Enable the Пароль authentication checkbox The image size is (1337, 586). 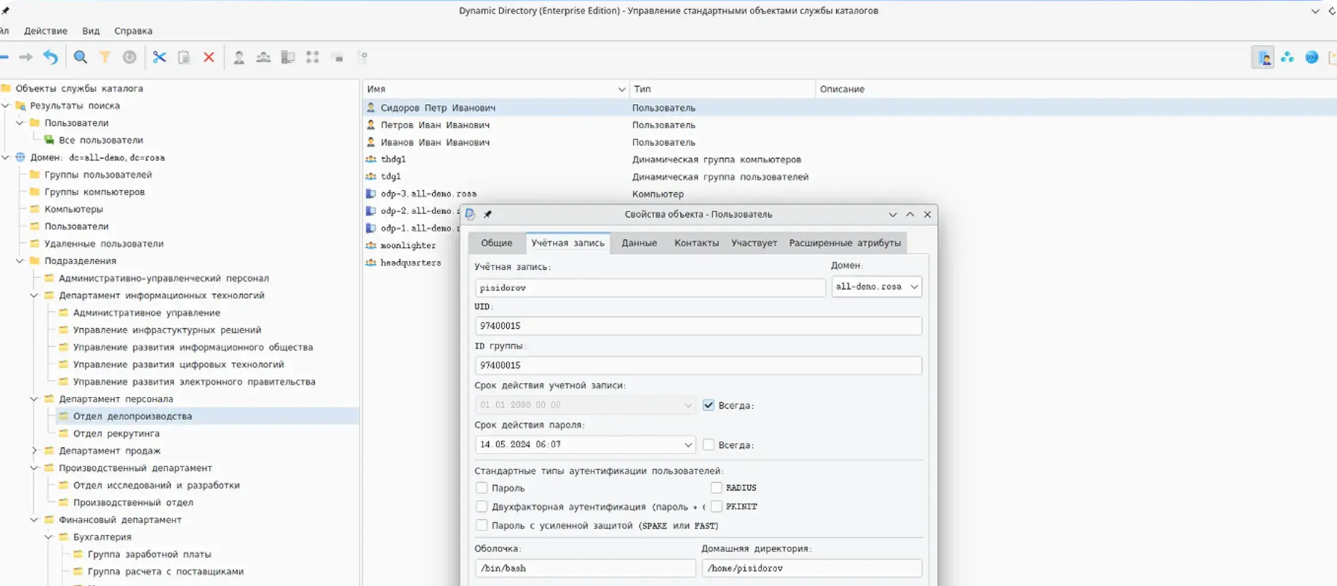(x=482, y=488)
